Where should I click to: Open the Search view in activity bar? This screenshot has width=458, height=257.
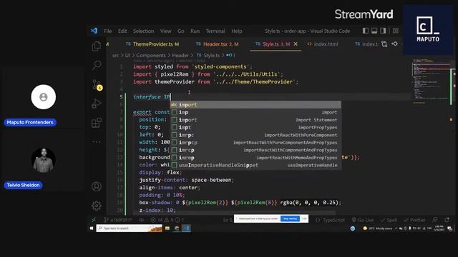(97, 65)
